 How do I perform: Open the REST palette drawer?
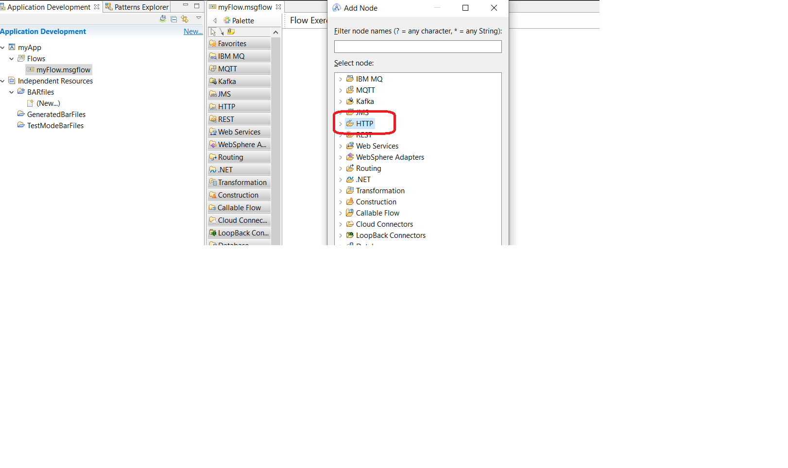point(239,119)
